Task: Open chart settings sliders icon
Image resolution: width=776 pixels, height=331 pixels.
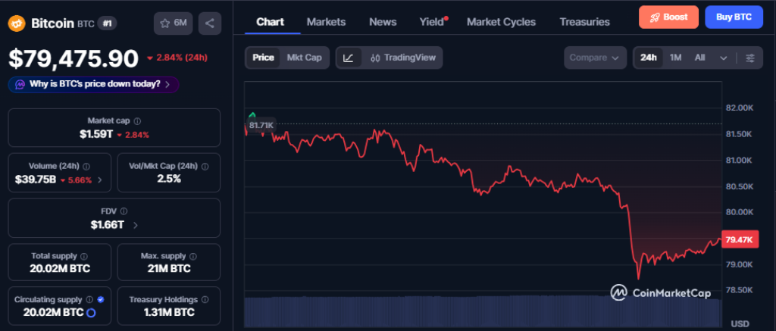Action: pos(750,58)
